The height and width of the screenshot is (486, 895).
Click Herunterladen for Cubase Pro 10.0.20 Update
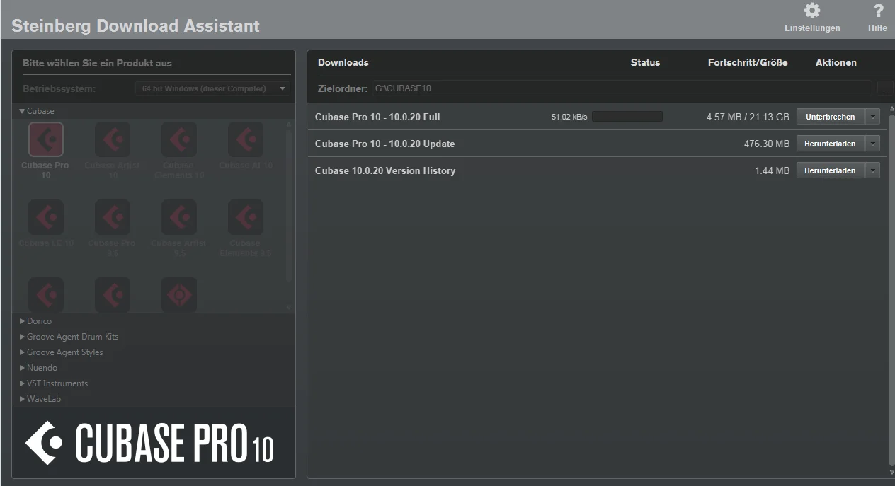tap(831, 144)
